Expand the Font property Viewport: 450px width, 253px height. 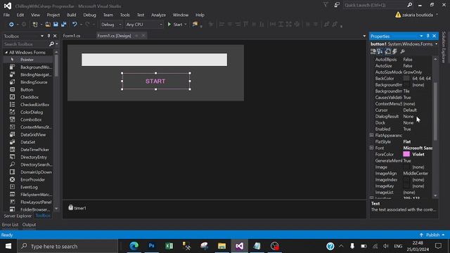point(371,148)
